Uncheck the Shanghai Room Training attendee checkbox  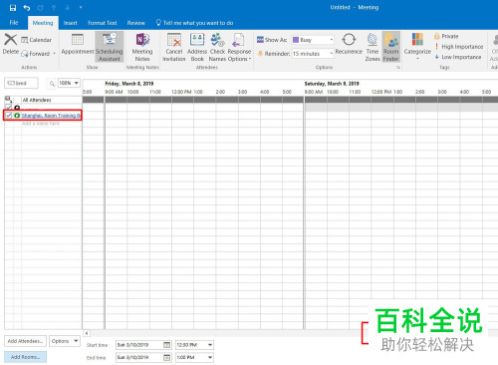[9, 116]
